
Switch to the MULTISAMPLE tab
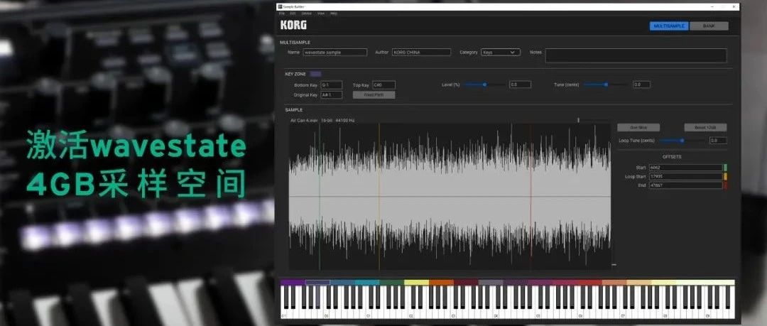(669, 26)
